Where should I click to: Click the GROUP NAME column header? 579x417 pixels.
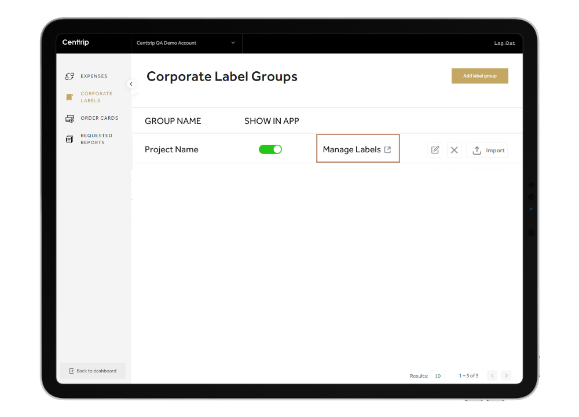point(173,121)
